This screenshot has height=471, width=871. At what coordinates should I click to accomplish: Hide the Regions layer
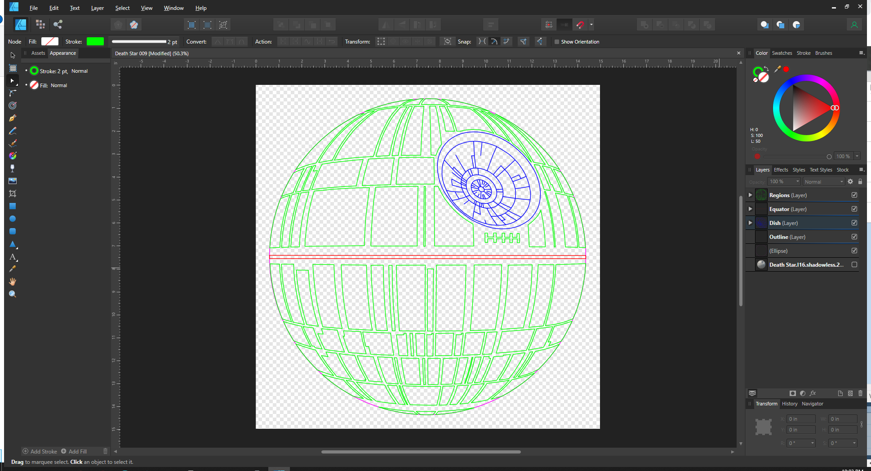point(854,195)
